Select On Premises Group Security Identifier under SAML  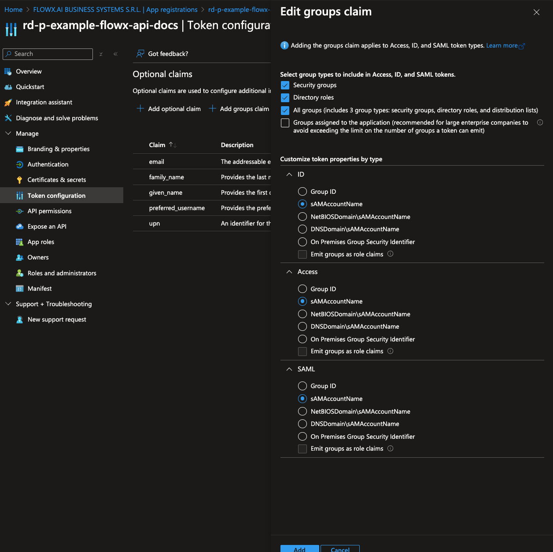click(302, 437)
